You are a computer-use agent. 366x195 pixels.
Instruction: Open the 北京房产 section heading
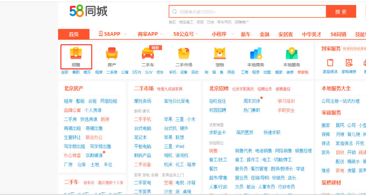(x=74, y=88)
